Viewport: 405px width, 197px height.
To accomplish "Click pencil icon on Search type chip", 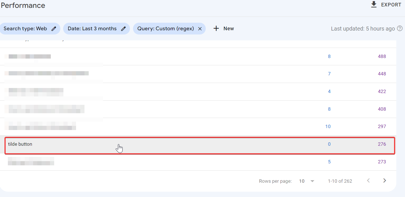I will tap(54, 29).
